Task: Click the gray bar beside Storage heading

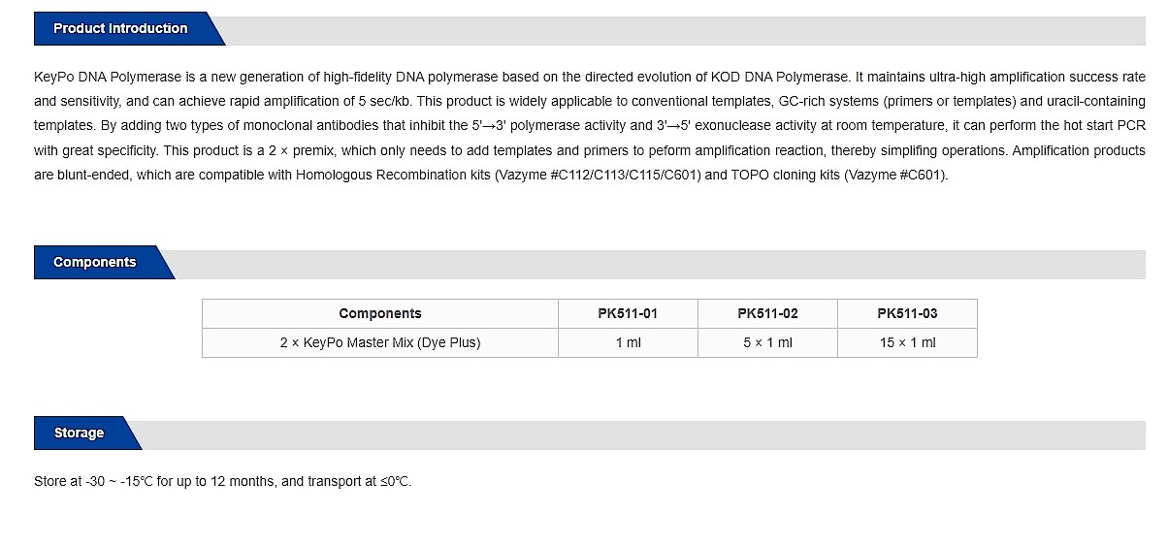Action: tap(643, 434)
